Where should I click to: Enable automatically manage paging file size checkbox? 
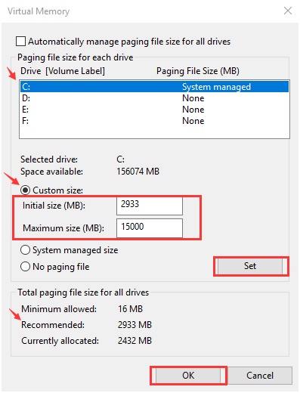tap(20, 42)
